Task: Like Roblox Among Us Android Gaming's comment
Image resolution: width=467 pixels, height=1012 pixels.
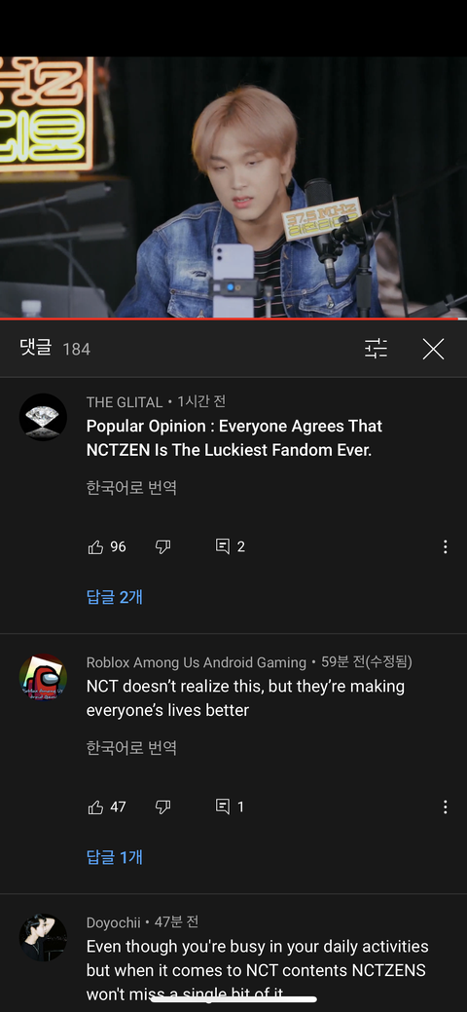Action: click(x=95, y=806)
